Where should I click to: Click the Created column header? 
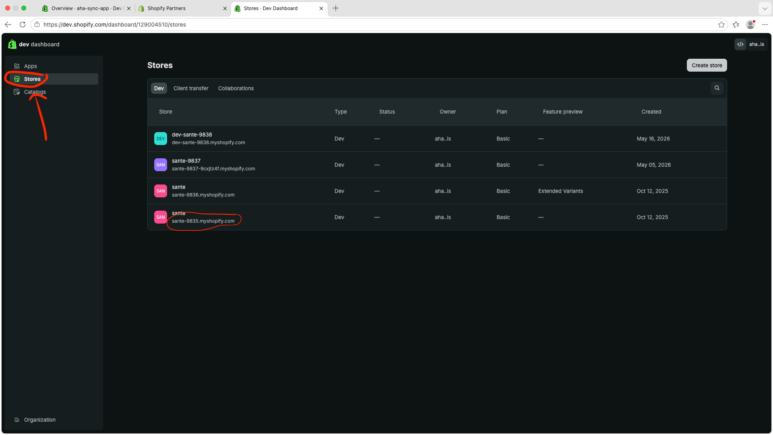[651, 112]
